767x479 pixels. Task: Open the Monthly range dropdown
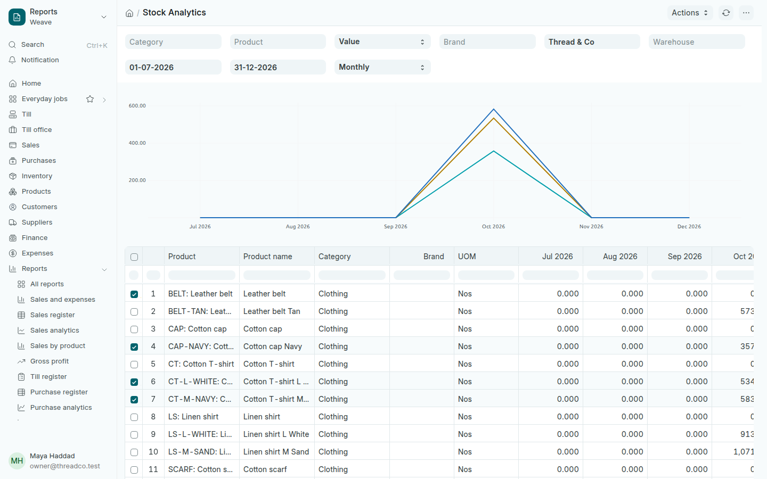tap(382, 67)
